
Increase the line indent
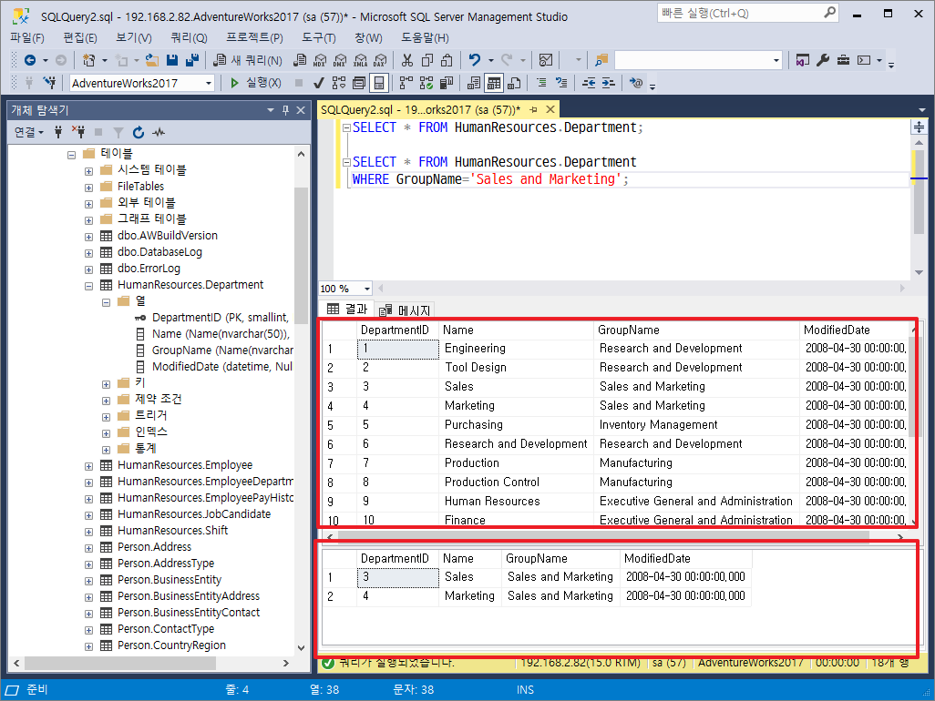(x=608, y=83)
